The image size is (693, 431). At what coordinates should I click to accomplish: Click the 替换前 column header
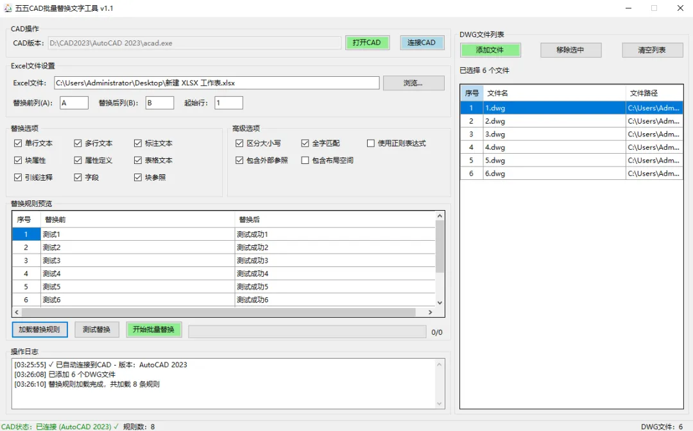coord(137,219)
